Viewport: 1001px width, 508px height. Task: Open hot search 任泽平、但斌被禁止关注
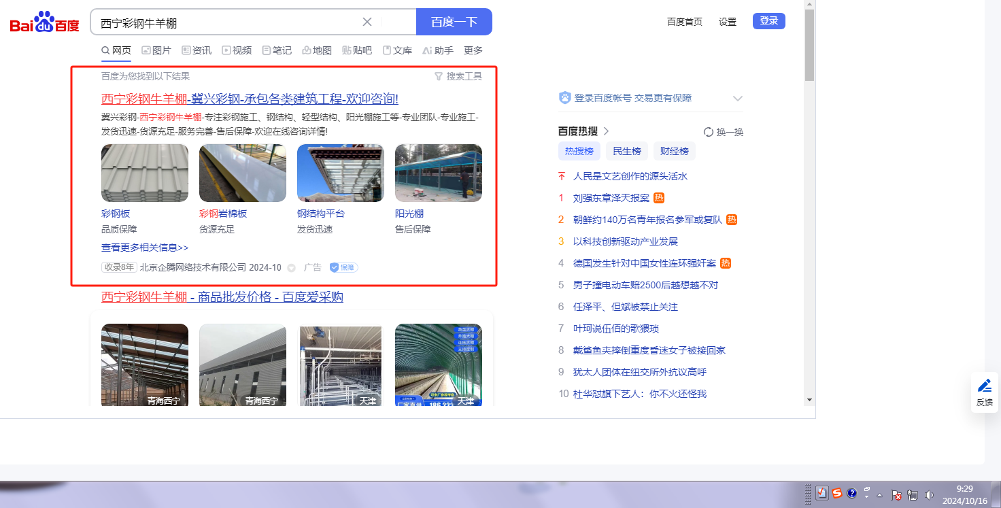(626, 307)
